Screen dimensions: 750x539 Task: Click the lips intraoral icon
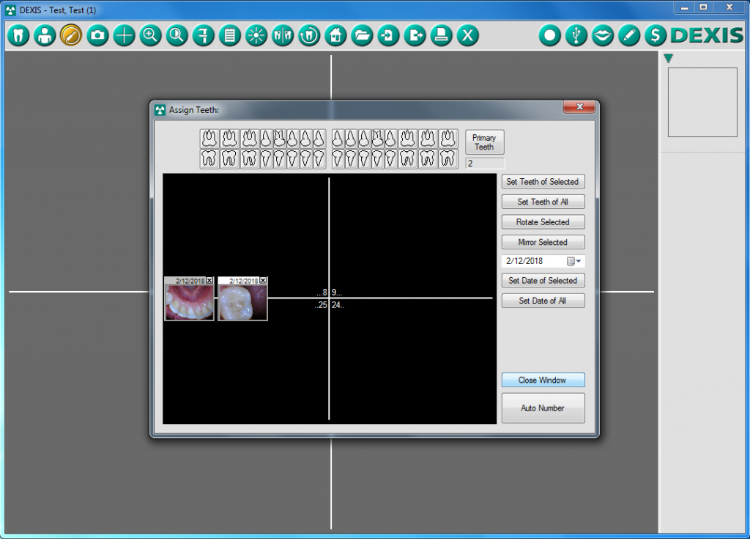click(602, 35)
